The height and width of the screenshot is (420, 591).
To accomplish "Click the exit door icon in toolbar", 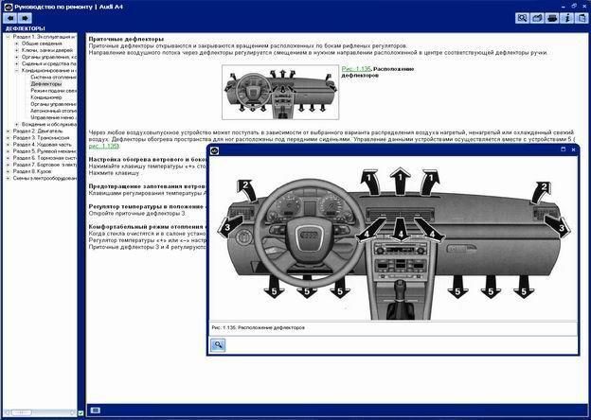I will coord(582,18).
